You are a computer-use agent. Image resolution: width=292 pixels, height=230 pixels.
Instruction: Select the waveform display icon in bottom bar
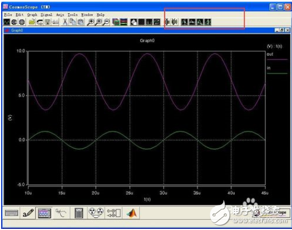click(x=44, y=213)
